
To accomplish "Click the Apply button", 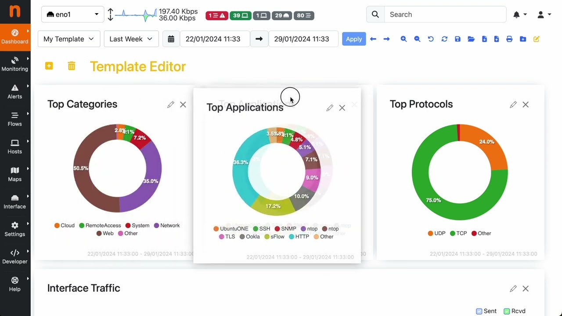I will pyautogui.click(x=354, y=39).
